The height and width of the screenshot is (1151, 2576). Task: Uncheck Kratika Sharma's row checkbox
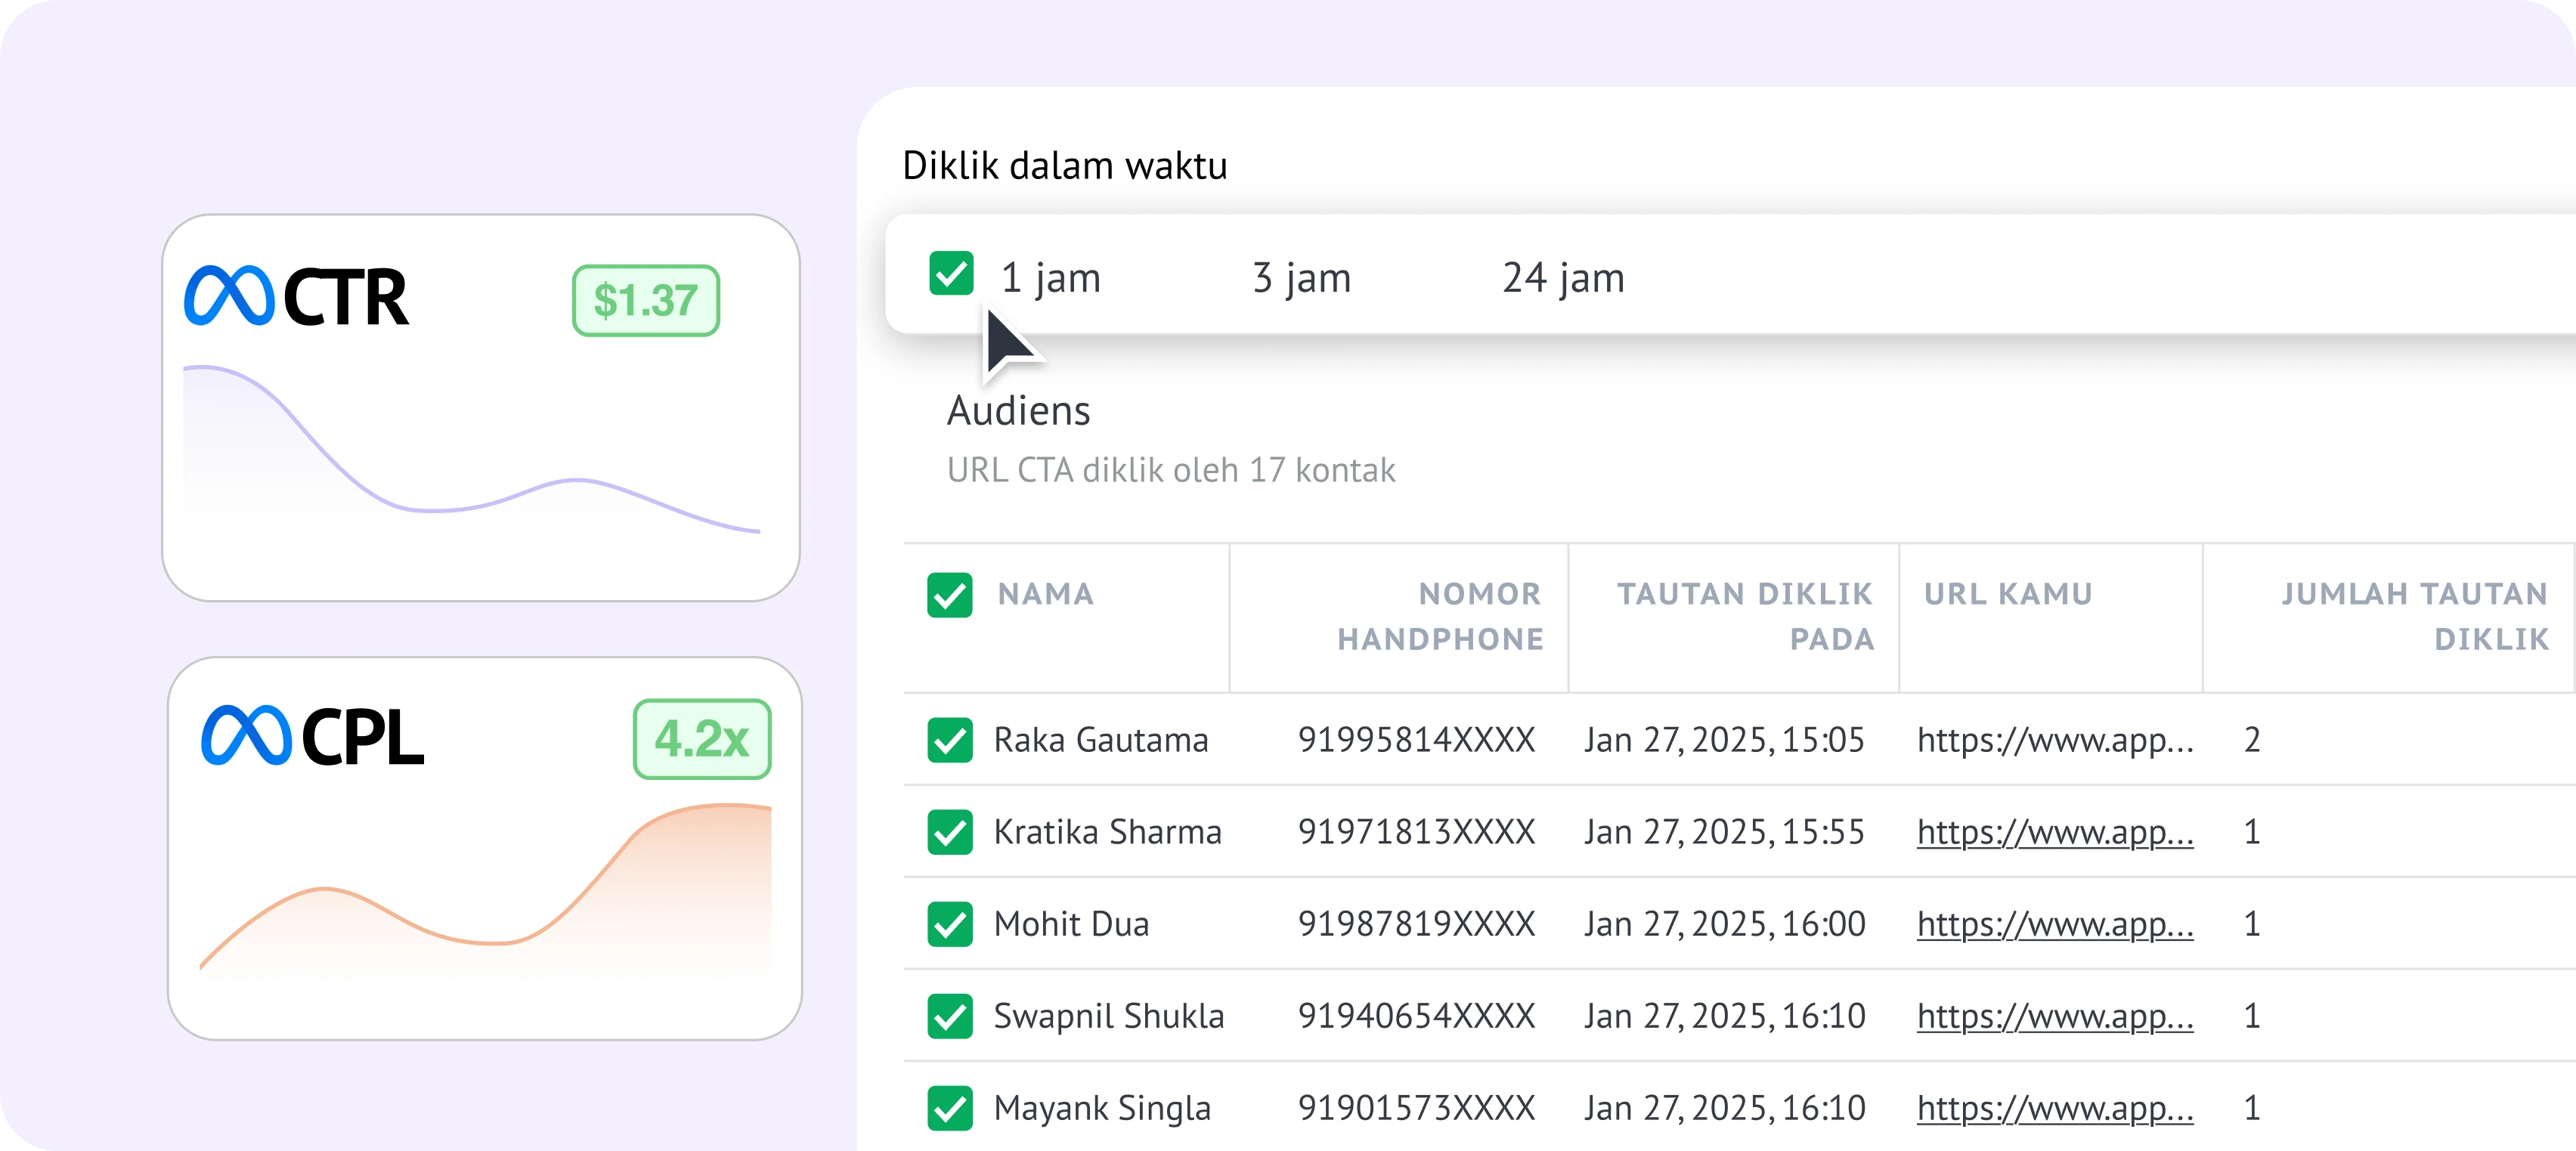[949, 832]
